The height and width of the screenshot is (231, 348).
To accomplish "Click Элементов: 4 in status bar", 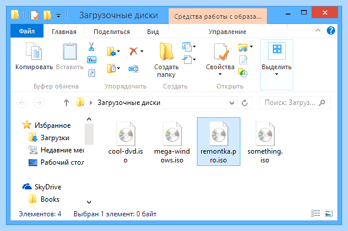I will click(40, 214).
